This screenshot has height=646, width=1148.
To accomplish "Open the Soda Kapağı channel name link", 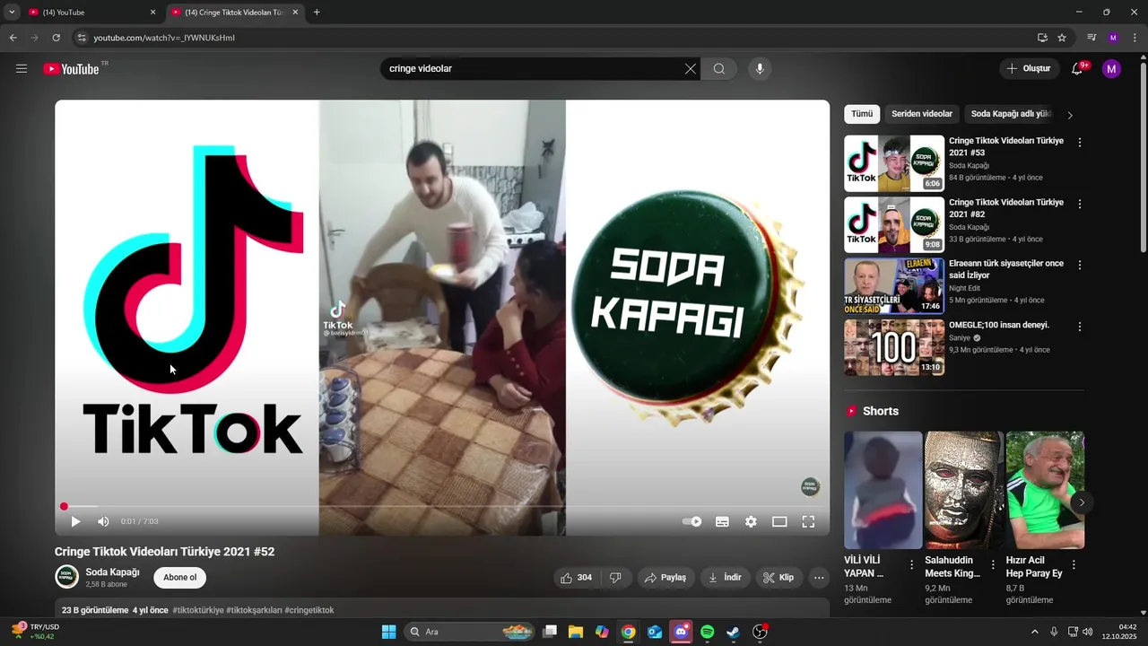I will [x=112, y=572].
